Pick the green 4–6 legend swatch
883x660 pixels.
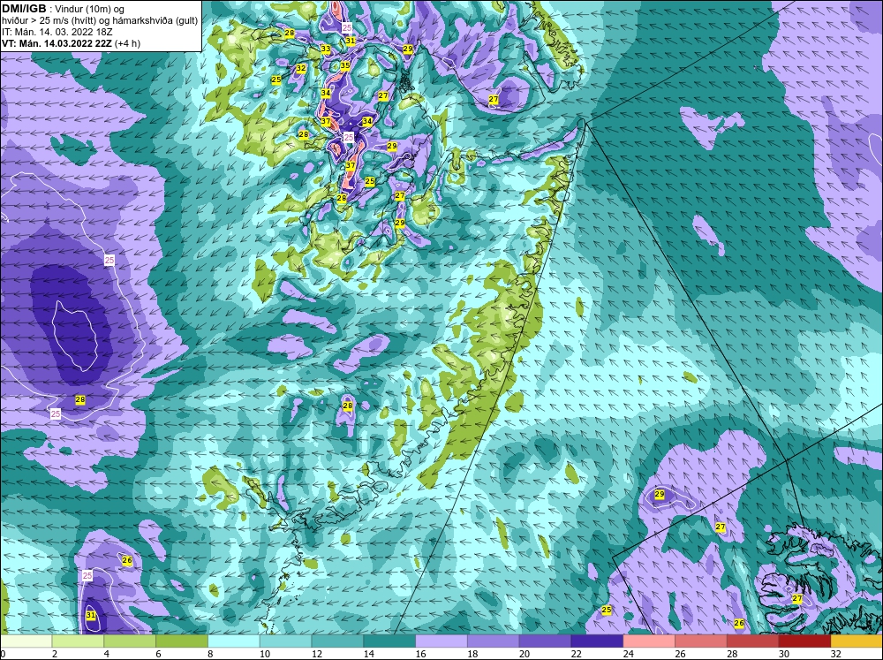tap(130, 641)
